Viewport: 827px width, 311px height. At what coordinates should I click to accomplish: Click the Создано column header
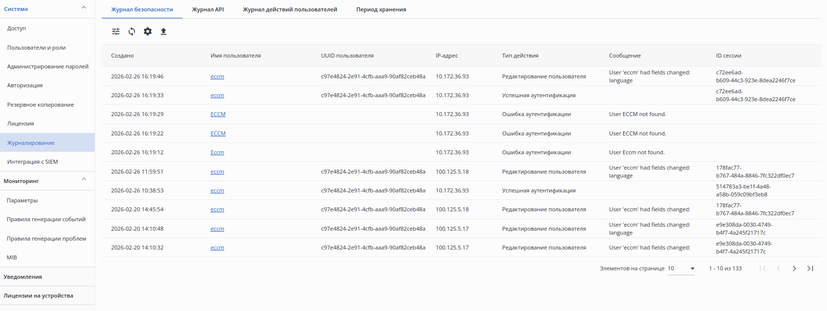[x=123, y=56]
